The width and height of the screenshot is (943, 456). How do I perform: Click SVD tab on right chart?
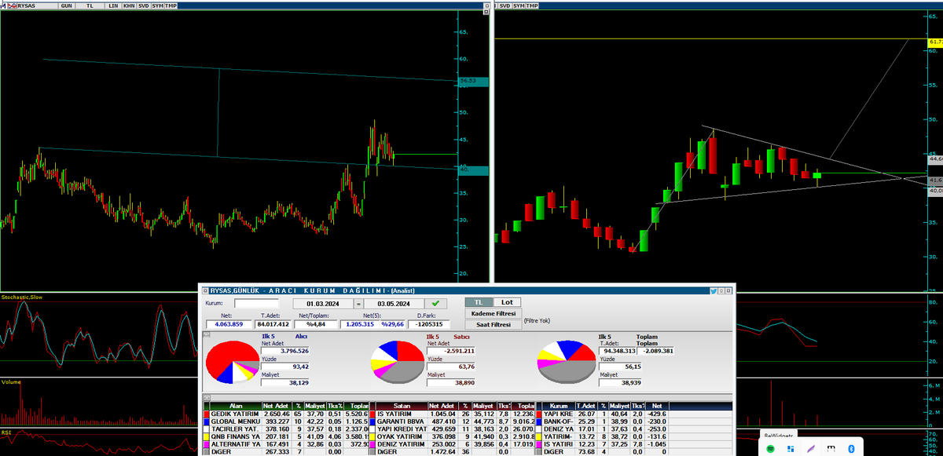[x=505, y=5]
